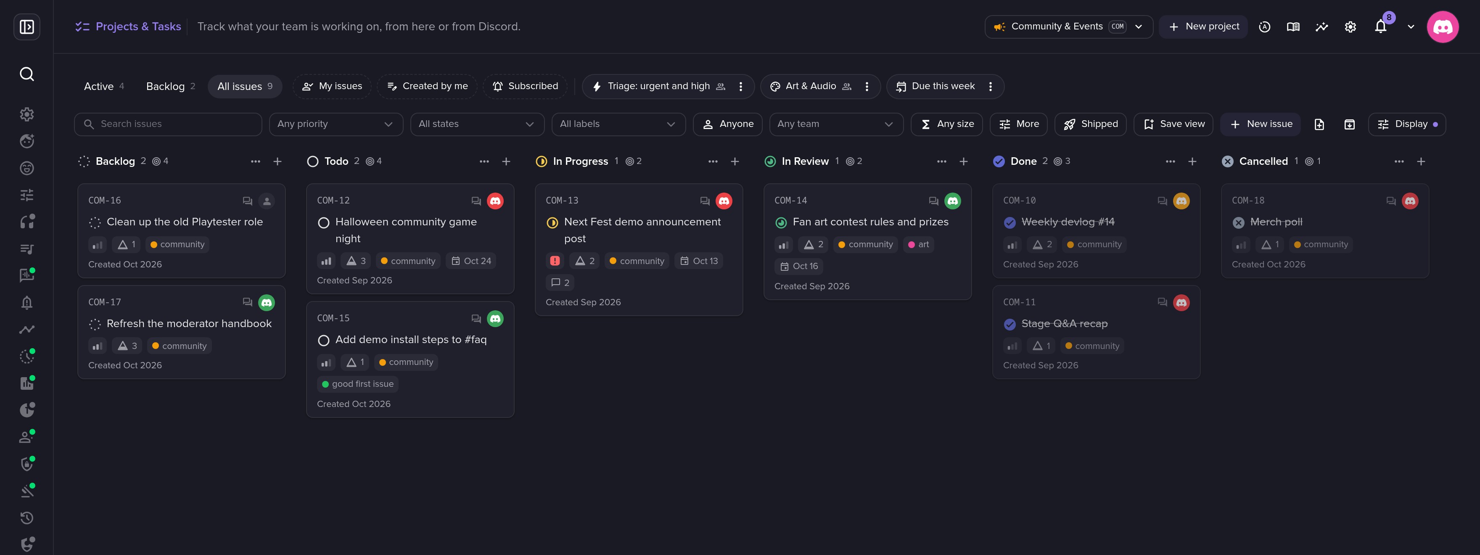The image size is (1480, 555).
Task: Open the All labels dropdown
Action: [618, 124]
